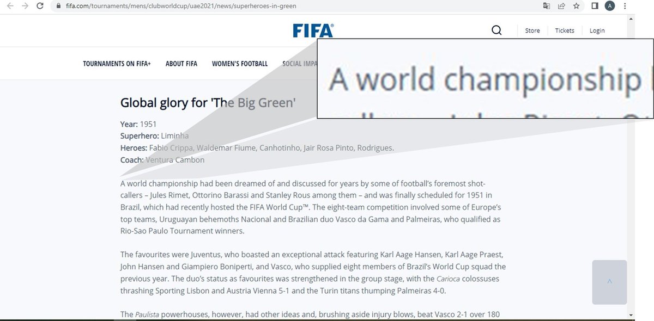This screenshot has height=321, width=654.
Task: Open the FIFA site search
Action: 496,30
